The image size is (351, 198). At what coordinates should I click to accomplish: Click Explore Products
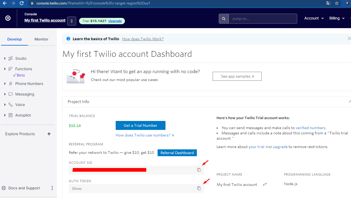pyautogui.click(x=20, y=134)
